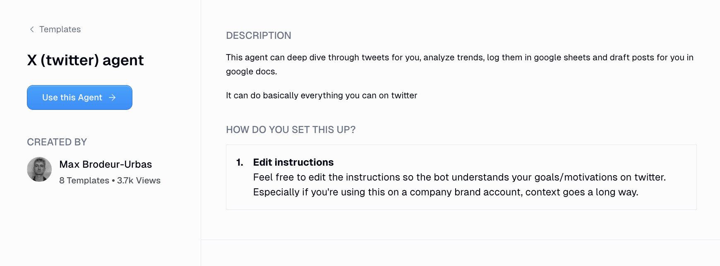Select the twitter capability sentence text
720x266 pixels.
[321, 95]
